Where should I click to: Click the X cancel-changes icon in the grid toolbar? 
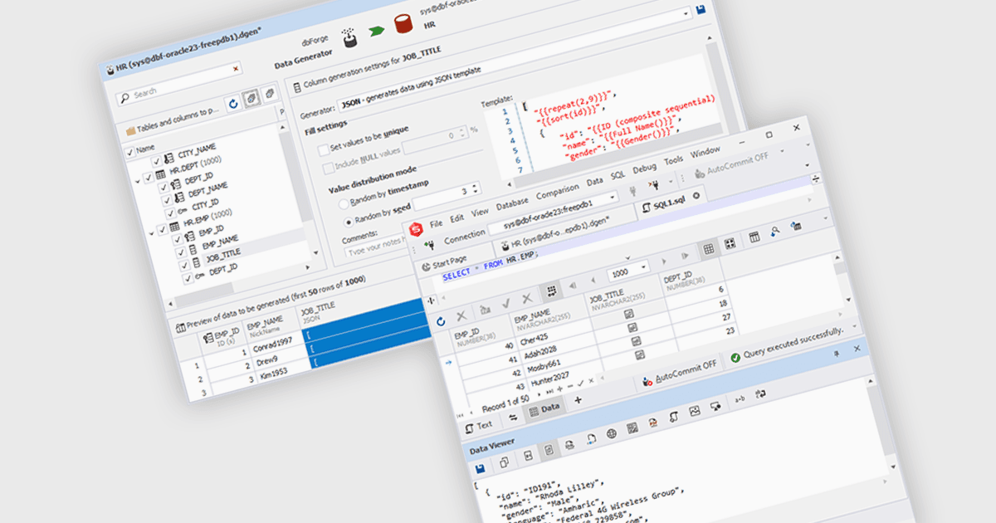[x=527, y=300]
